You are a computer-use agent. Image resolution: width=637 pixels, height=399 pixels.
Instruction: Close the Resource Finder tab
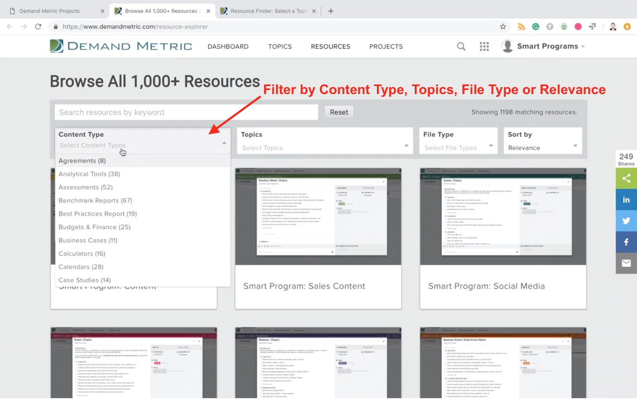(314, 11)
